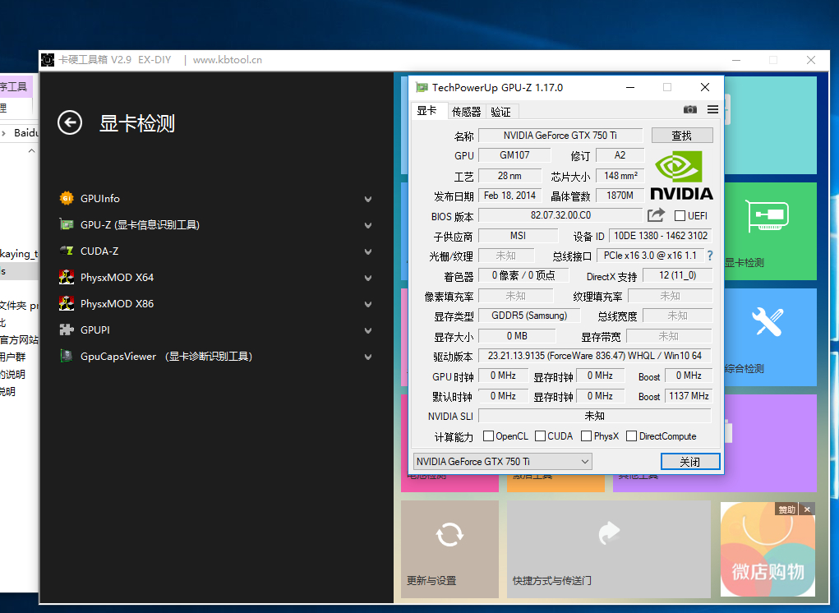Click the Device ID field
This screenshot has width=839, height=613.
tap(661, 236)
